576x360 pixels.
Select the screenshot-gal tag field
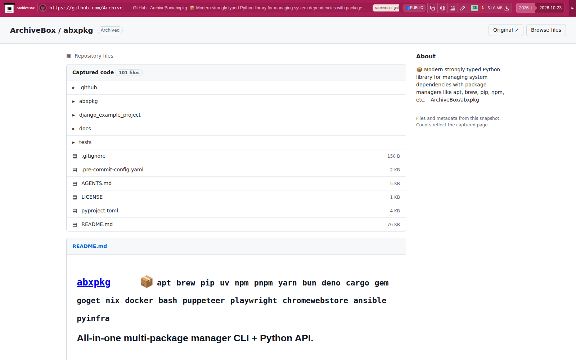(386, 8)
